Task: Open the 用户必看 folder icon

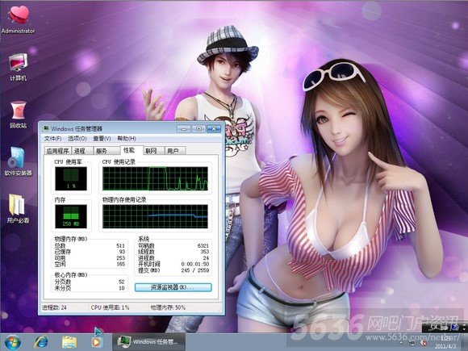Action: pos(18,208)
